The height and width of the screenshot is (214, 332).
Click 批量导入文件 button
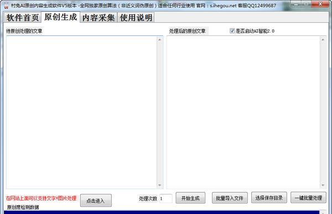(230, 198)
